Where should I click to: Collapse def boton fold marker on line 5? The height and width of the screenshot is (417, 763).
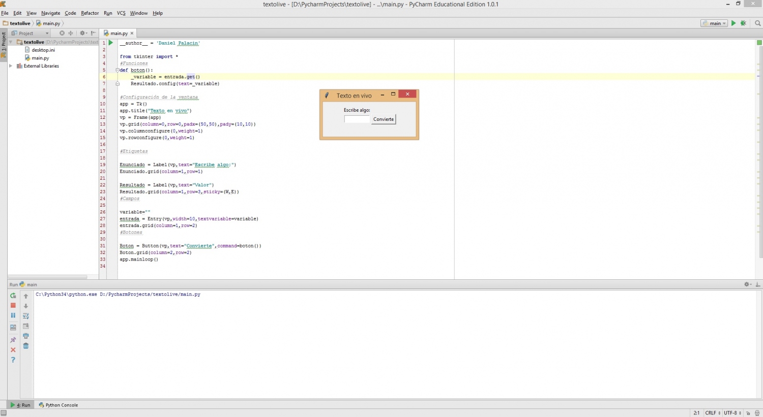tap(117, 70)
